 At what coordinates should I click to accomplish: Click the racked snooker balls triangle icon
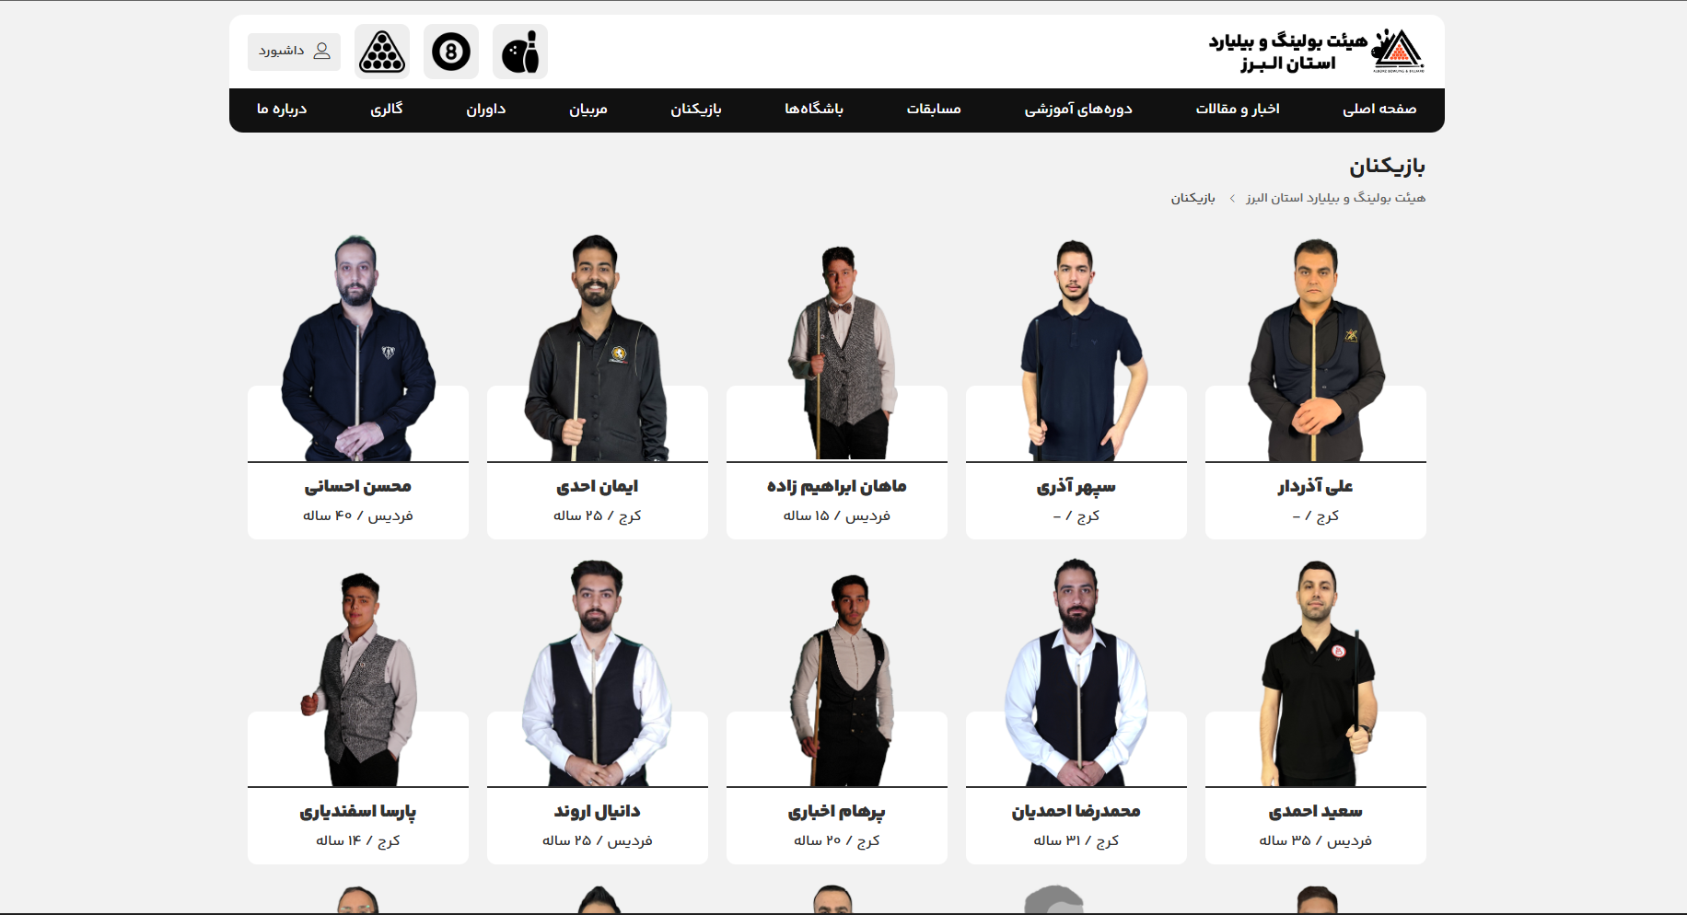(382, 52)
